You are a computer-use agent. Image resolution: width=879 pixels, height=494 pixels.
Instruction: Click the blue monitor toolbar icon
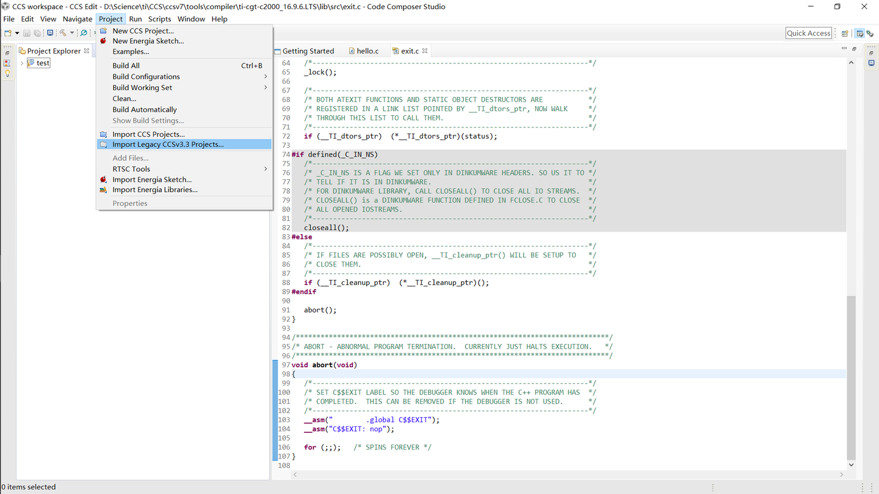click(50, 33)
